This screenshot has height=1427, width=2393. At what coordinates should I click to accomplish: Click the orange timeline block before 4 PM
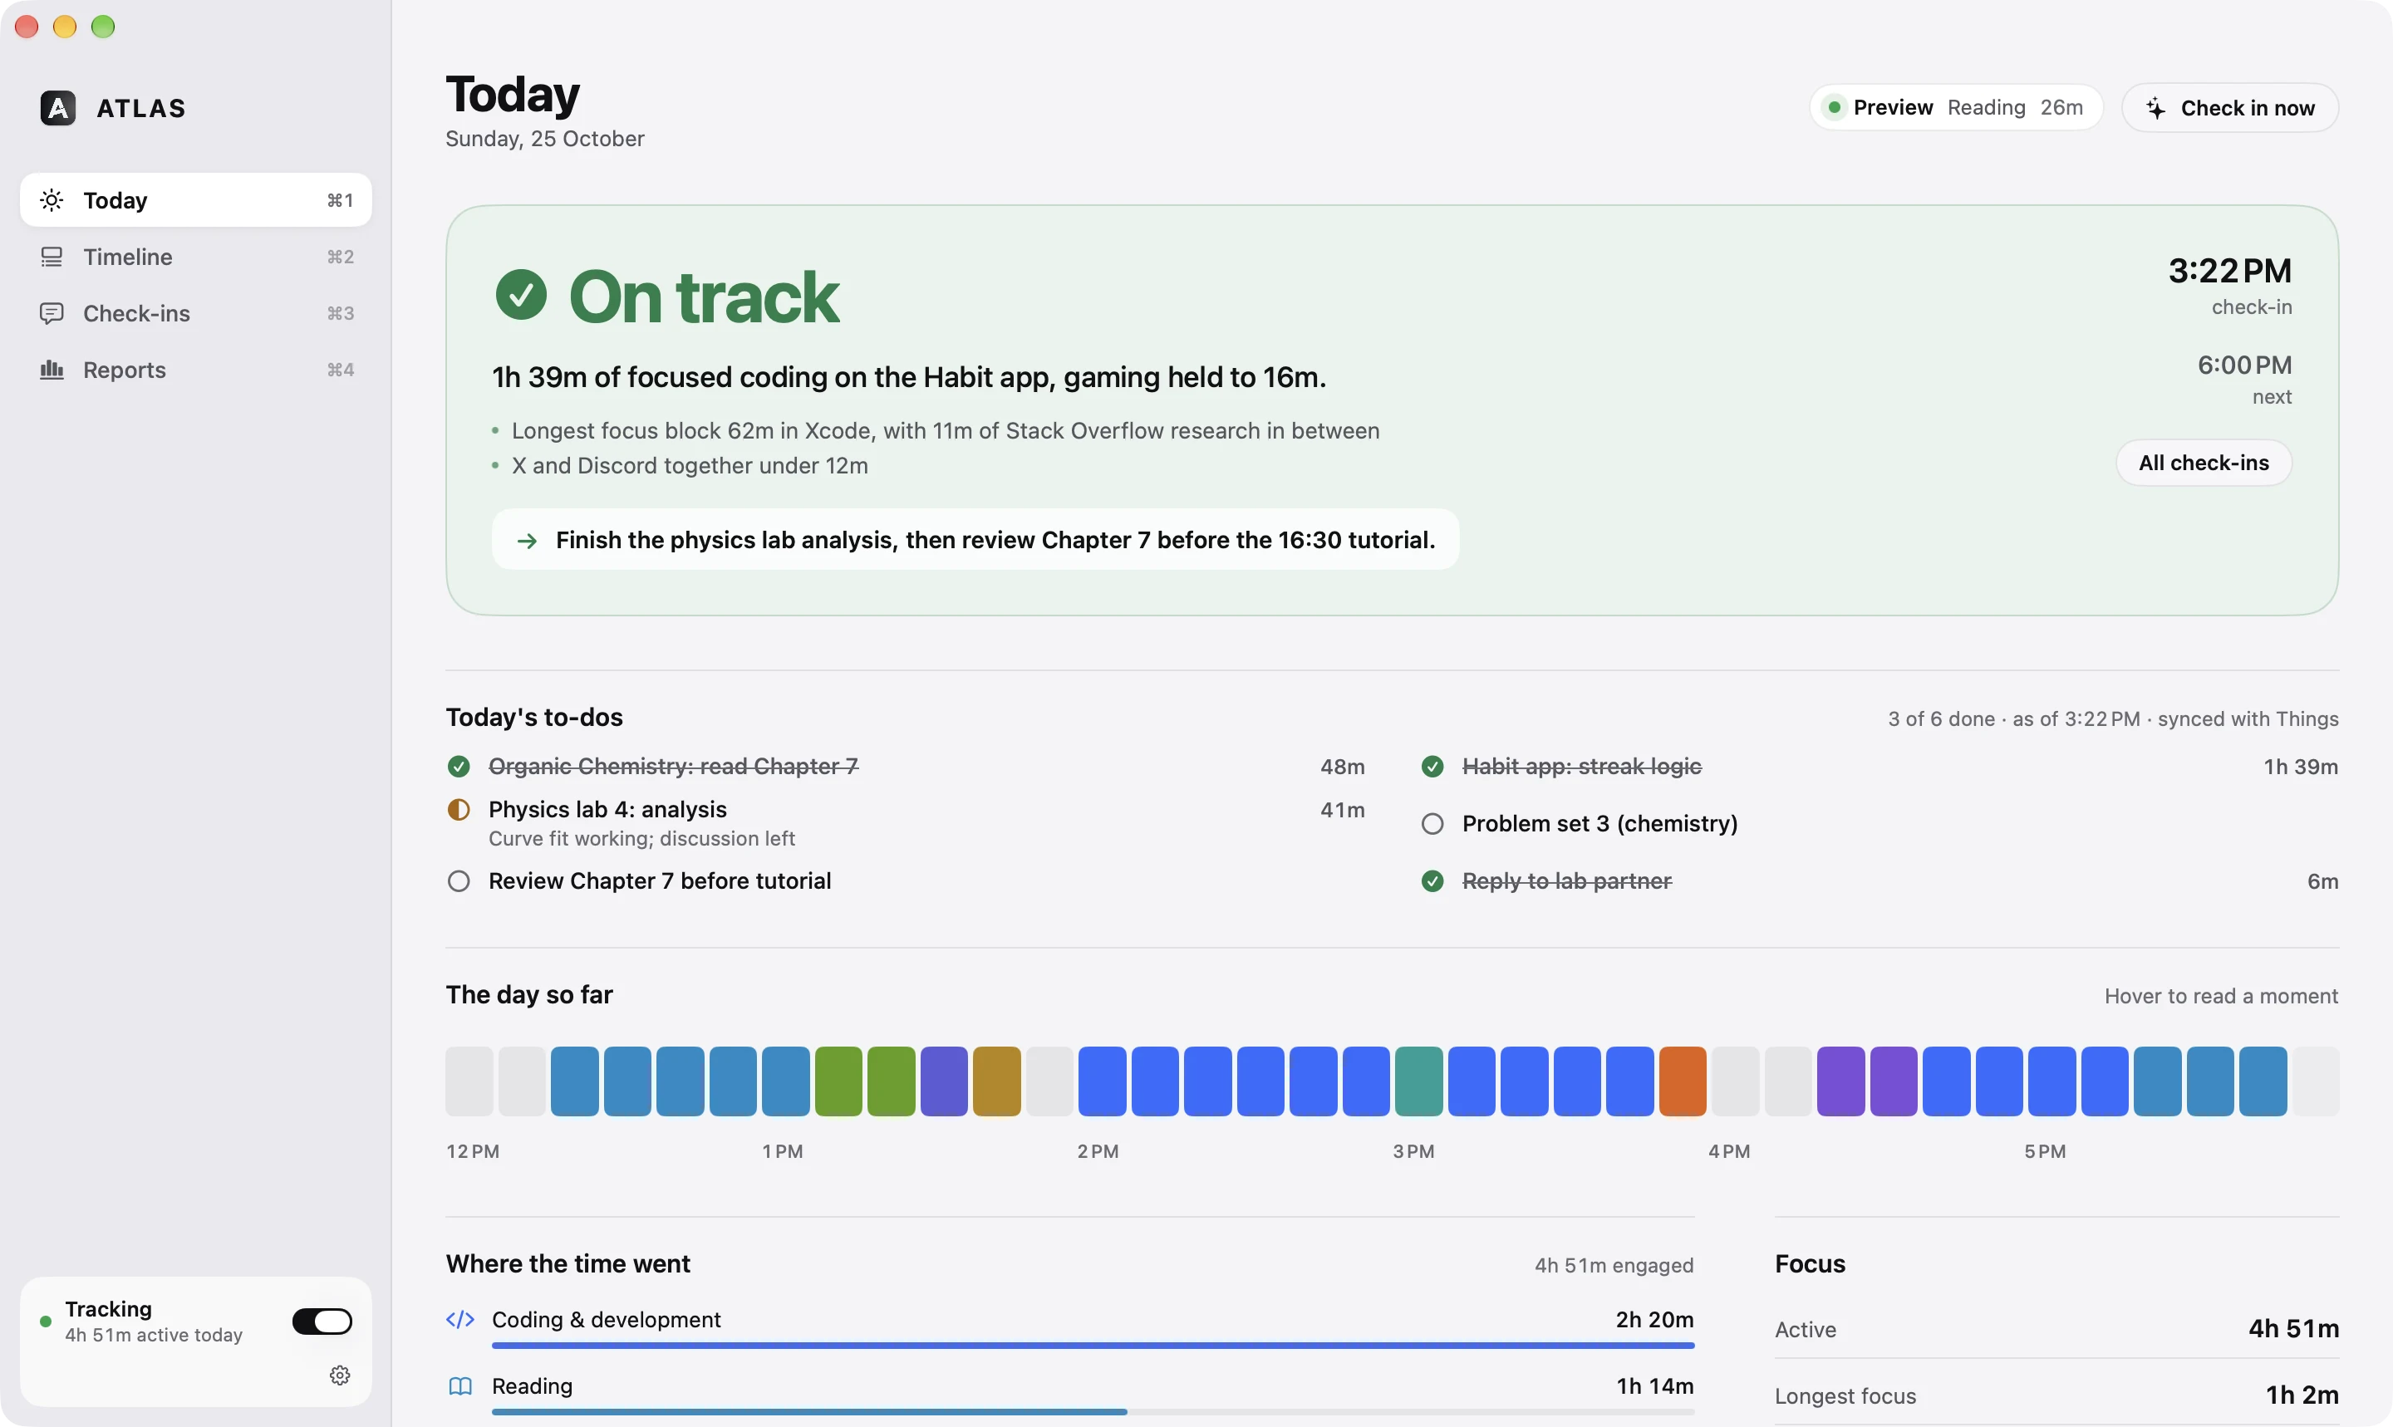tap(1683, 1081)
